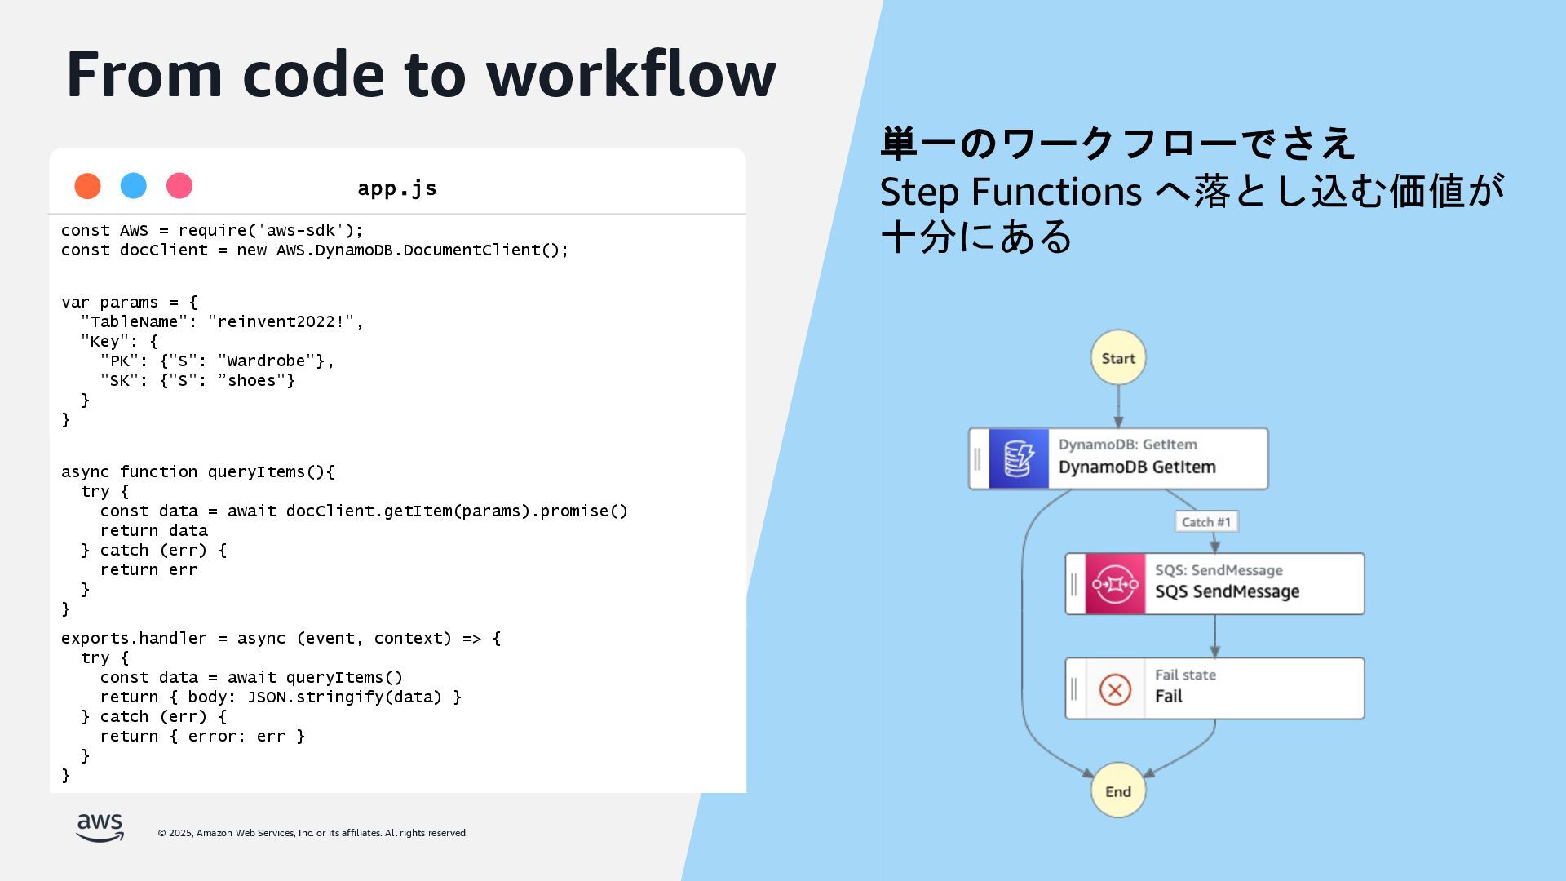Click the Fail state label
Screen dimensions: 1566x881
point(1185,675)
